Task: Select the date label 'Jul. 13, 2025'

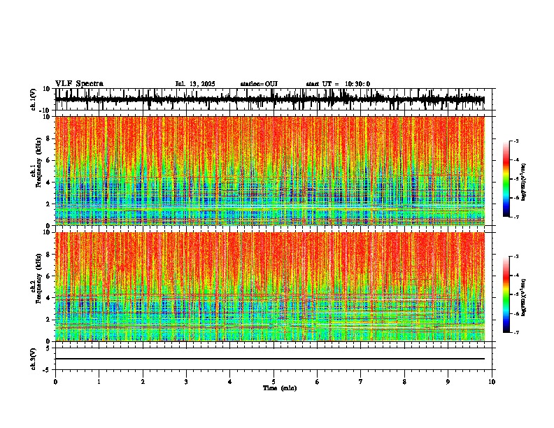Action: coord(195,84)
